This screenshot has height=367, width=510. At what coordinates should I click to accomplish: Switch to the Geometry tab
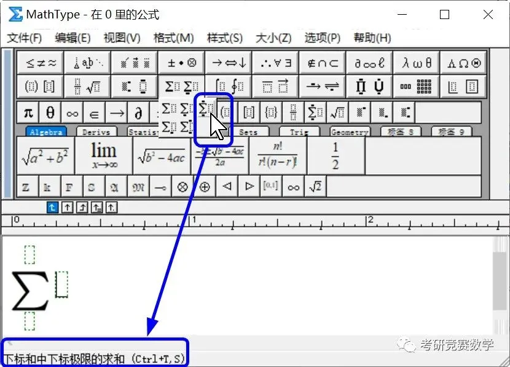point(350,132)
